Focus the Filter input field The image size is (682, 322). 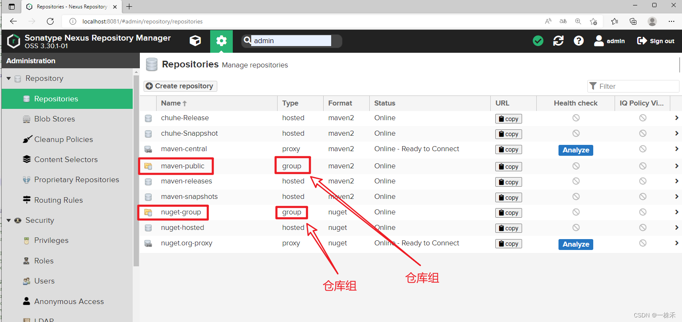tap(633, 86)
